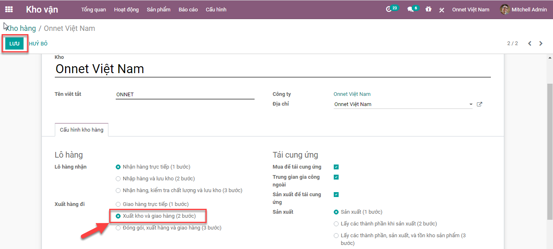Open external link icon beside Địa chỉ
The image size is (553, 249).
tap(480, 104)
